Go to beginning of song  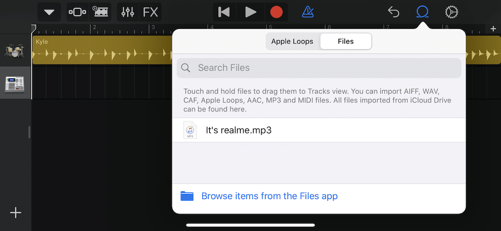pos(224,12)
